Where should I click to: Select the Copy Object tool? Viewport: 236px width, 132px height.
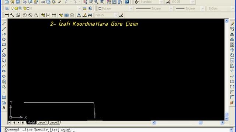click(x=232, y=29)
